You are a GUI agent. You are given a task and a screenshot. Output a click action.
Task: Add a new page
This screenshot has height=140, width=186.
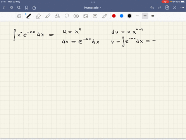[167, 7]
